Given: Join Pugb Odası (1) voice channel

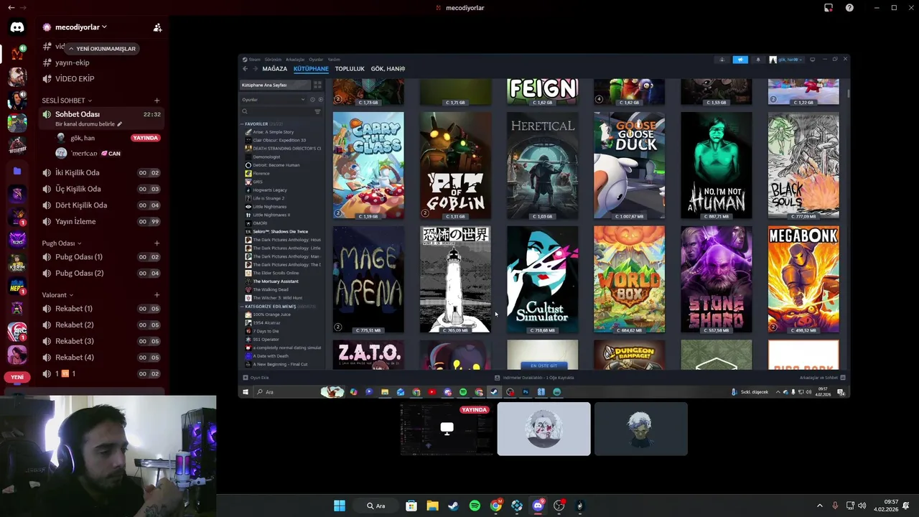Looking at the screenshot, I should pos(101,257).
